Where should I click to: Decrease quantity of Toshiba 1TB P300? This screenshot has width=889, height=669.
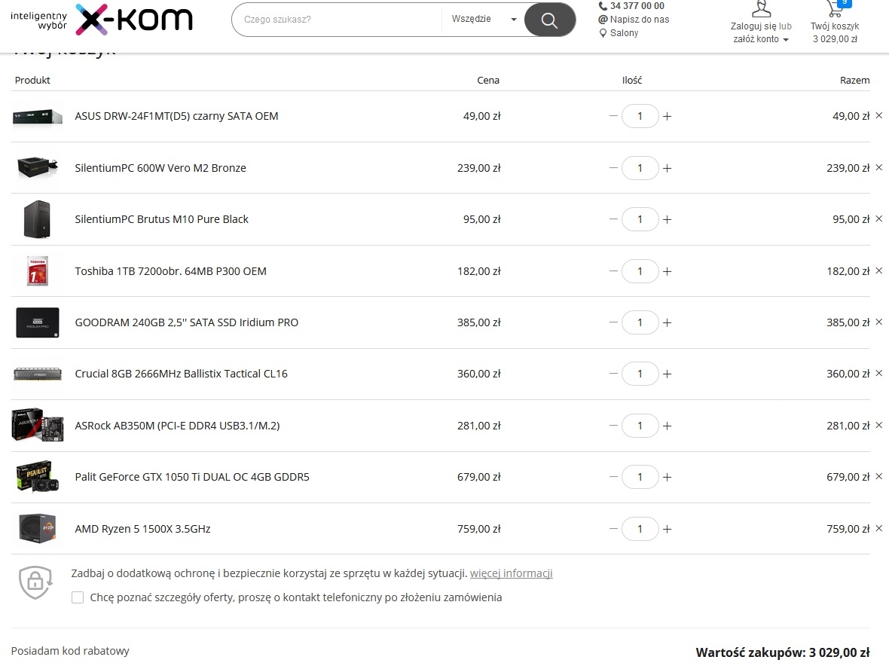(x=613, y=271)
